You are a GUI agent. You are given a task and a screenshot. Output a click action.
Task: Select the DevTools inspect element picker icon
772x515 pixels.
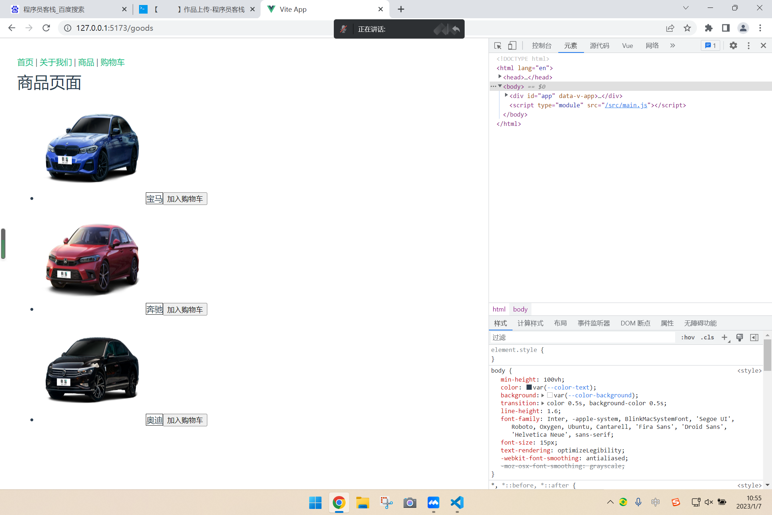pos(498,46)
